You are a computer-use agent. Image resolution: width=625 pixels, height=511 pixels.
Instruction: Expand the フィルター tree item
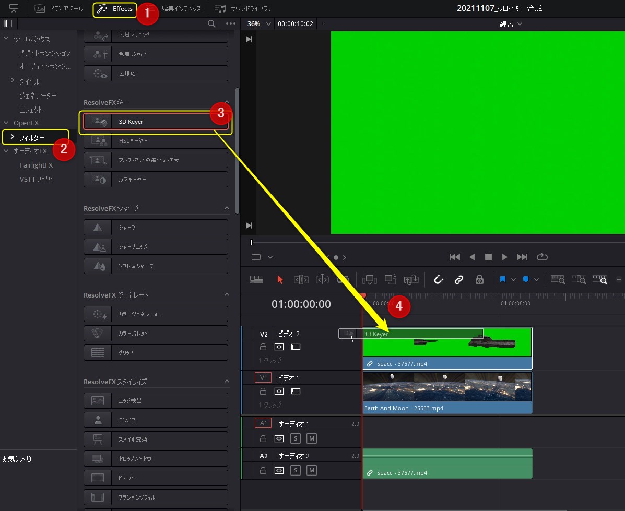(13, 137)
